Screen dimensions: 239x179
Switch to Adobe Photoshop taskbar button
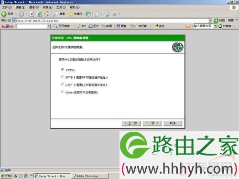(x=90, y=176)
